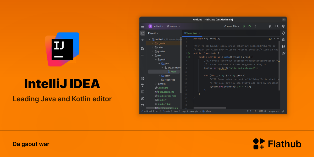Click run gutter icon on class Main line
Viewport: 314px width, 157px height.
189,53
